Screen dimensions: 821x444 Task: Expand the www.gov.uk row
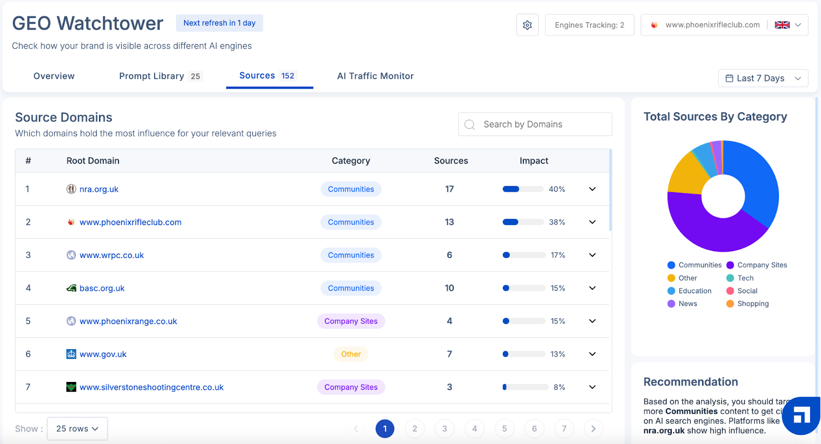[592, 354]
